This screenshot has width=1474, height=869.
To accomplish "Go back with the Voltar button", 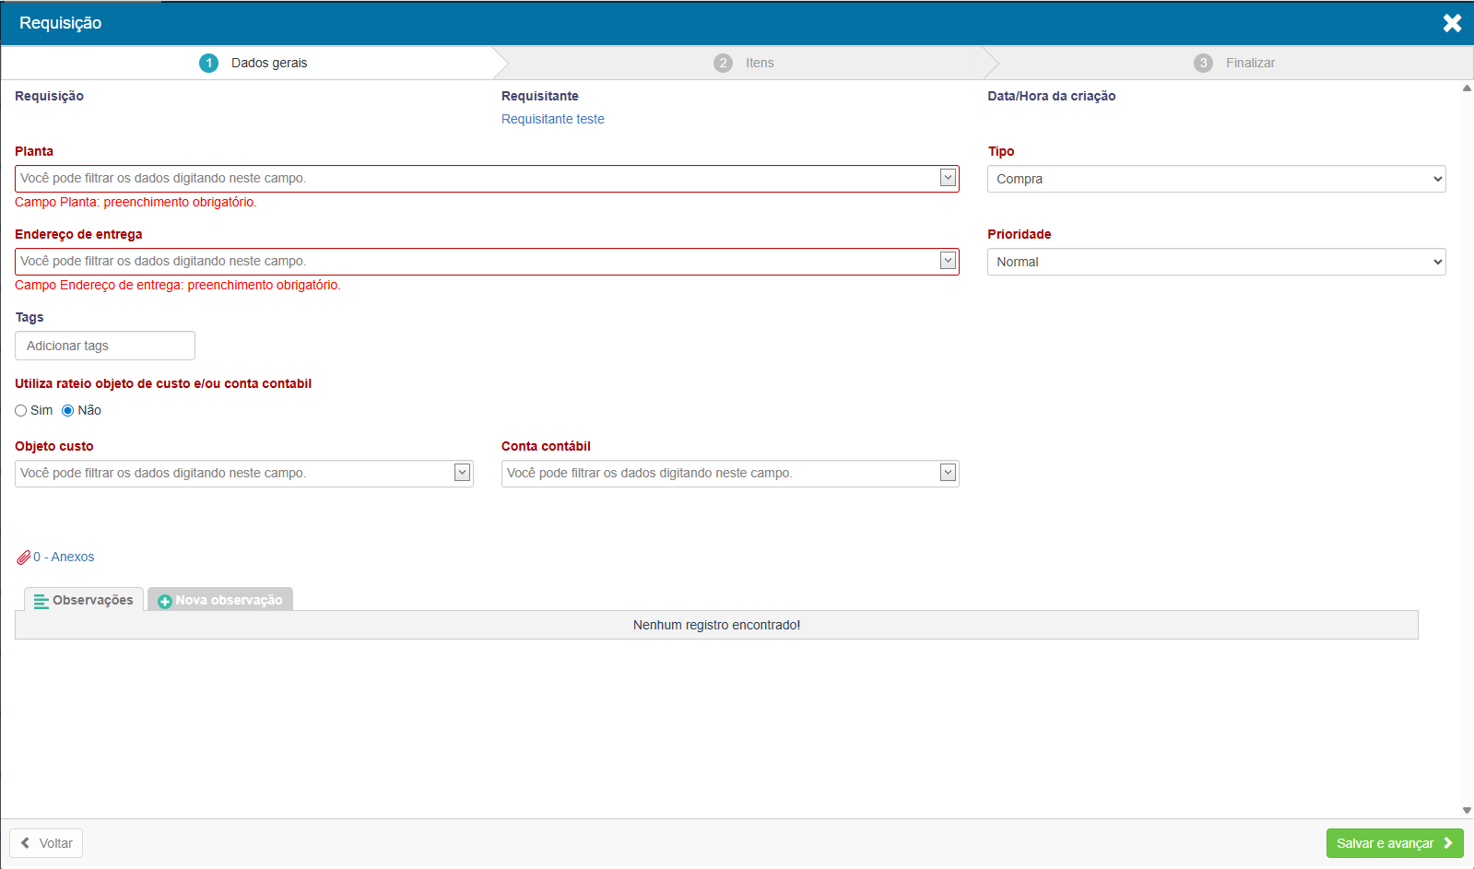I will click(46, 843).
